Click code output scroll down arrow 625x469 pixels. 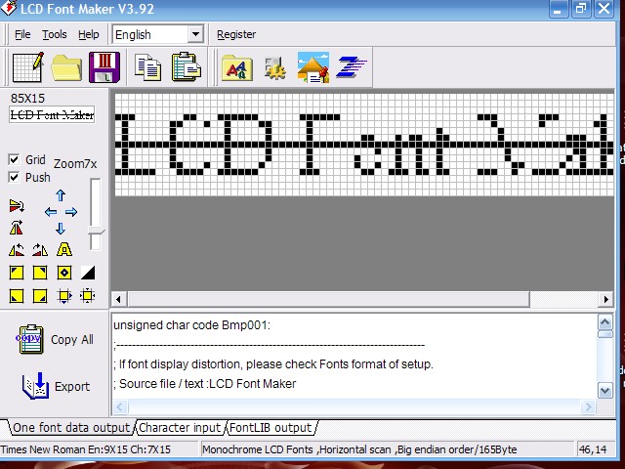[x=605, y=391]
